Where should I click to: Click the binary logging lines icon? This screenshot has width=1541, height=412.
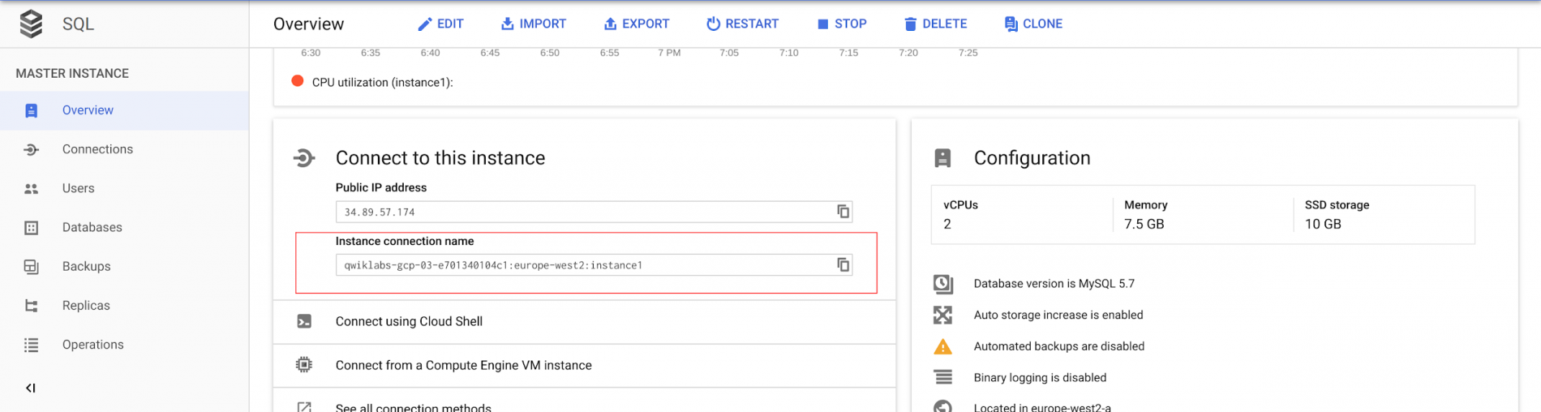pos(942,377)
